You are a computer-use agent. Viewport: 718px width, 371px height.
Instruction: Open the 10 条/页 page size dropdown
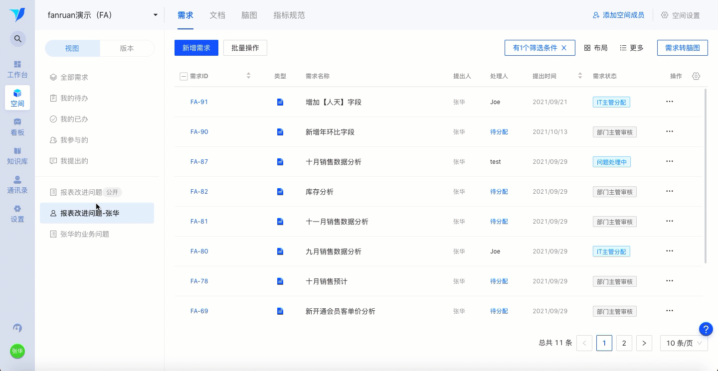point(684,343)
